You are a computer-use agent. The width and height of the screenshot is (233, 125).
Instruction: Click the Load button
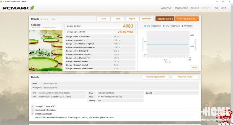pyautogui.click(x=104, y=19)
